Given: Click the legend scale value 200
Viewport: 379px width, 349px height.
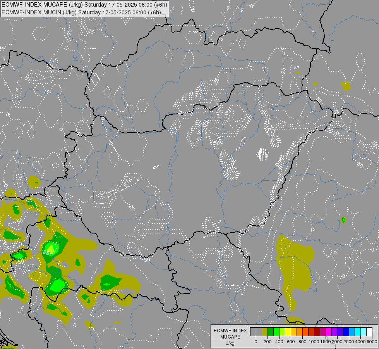Looking at the screenshot, I should click(x=268, y=342).
